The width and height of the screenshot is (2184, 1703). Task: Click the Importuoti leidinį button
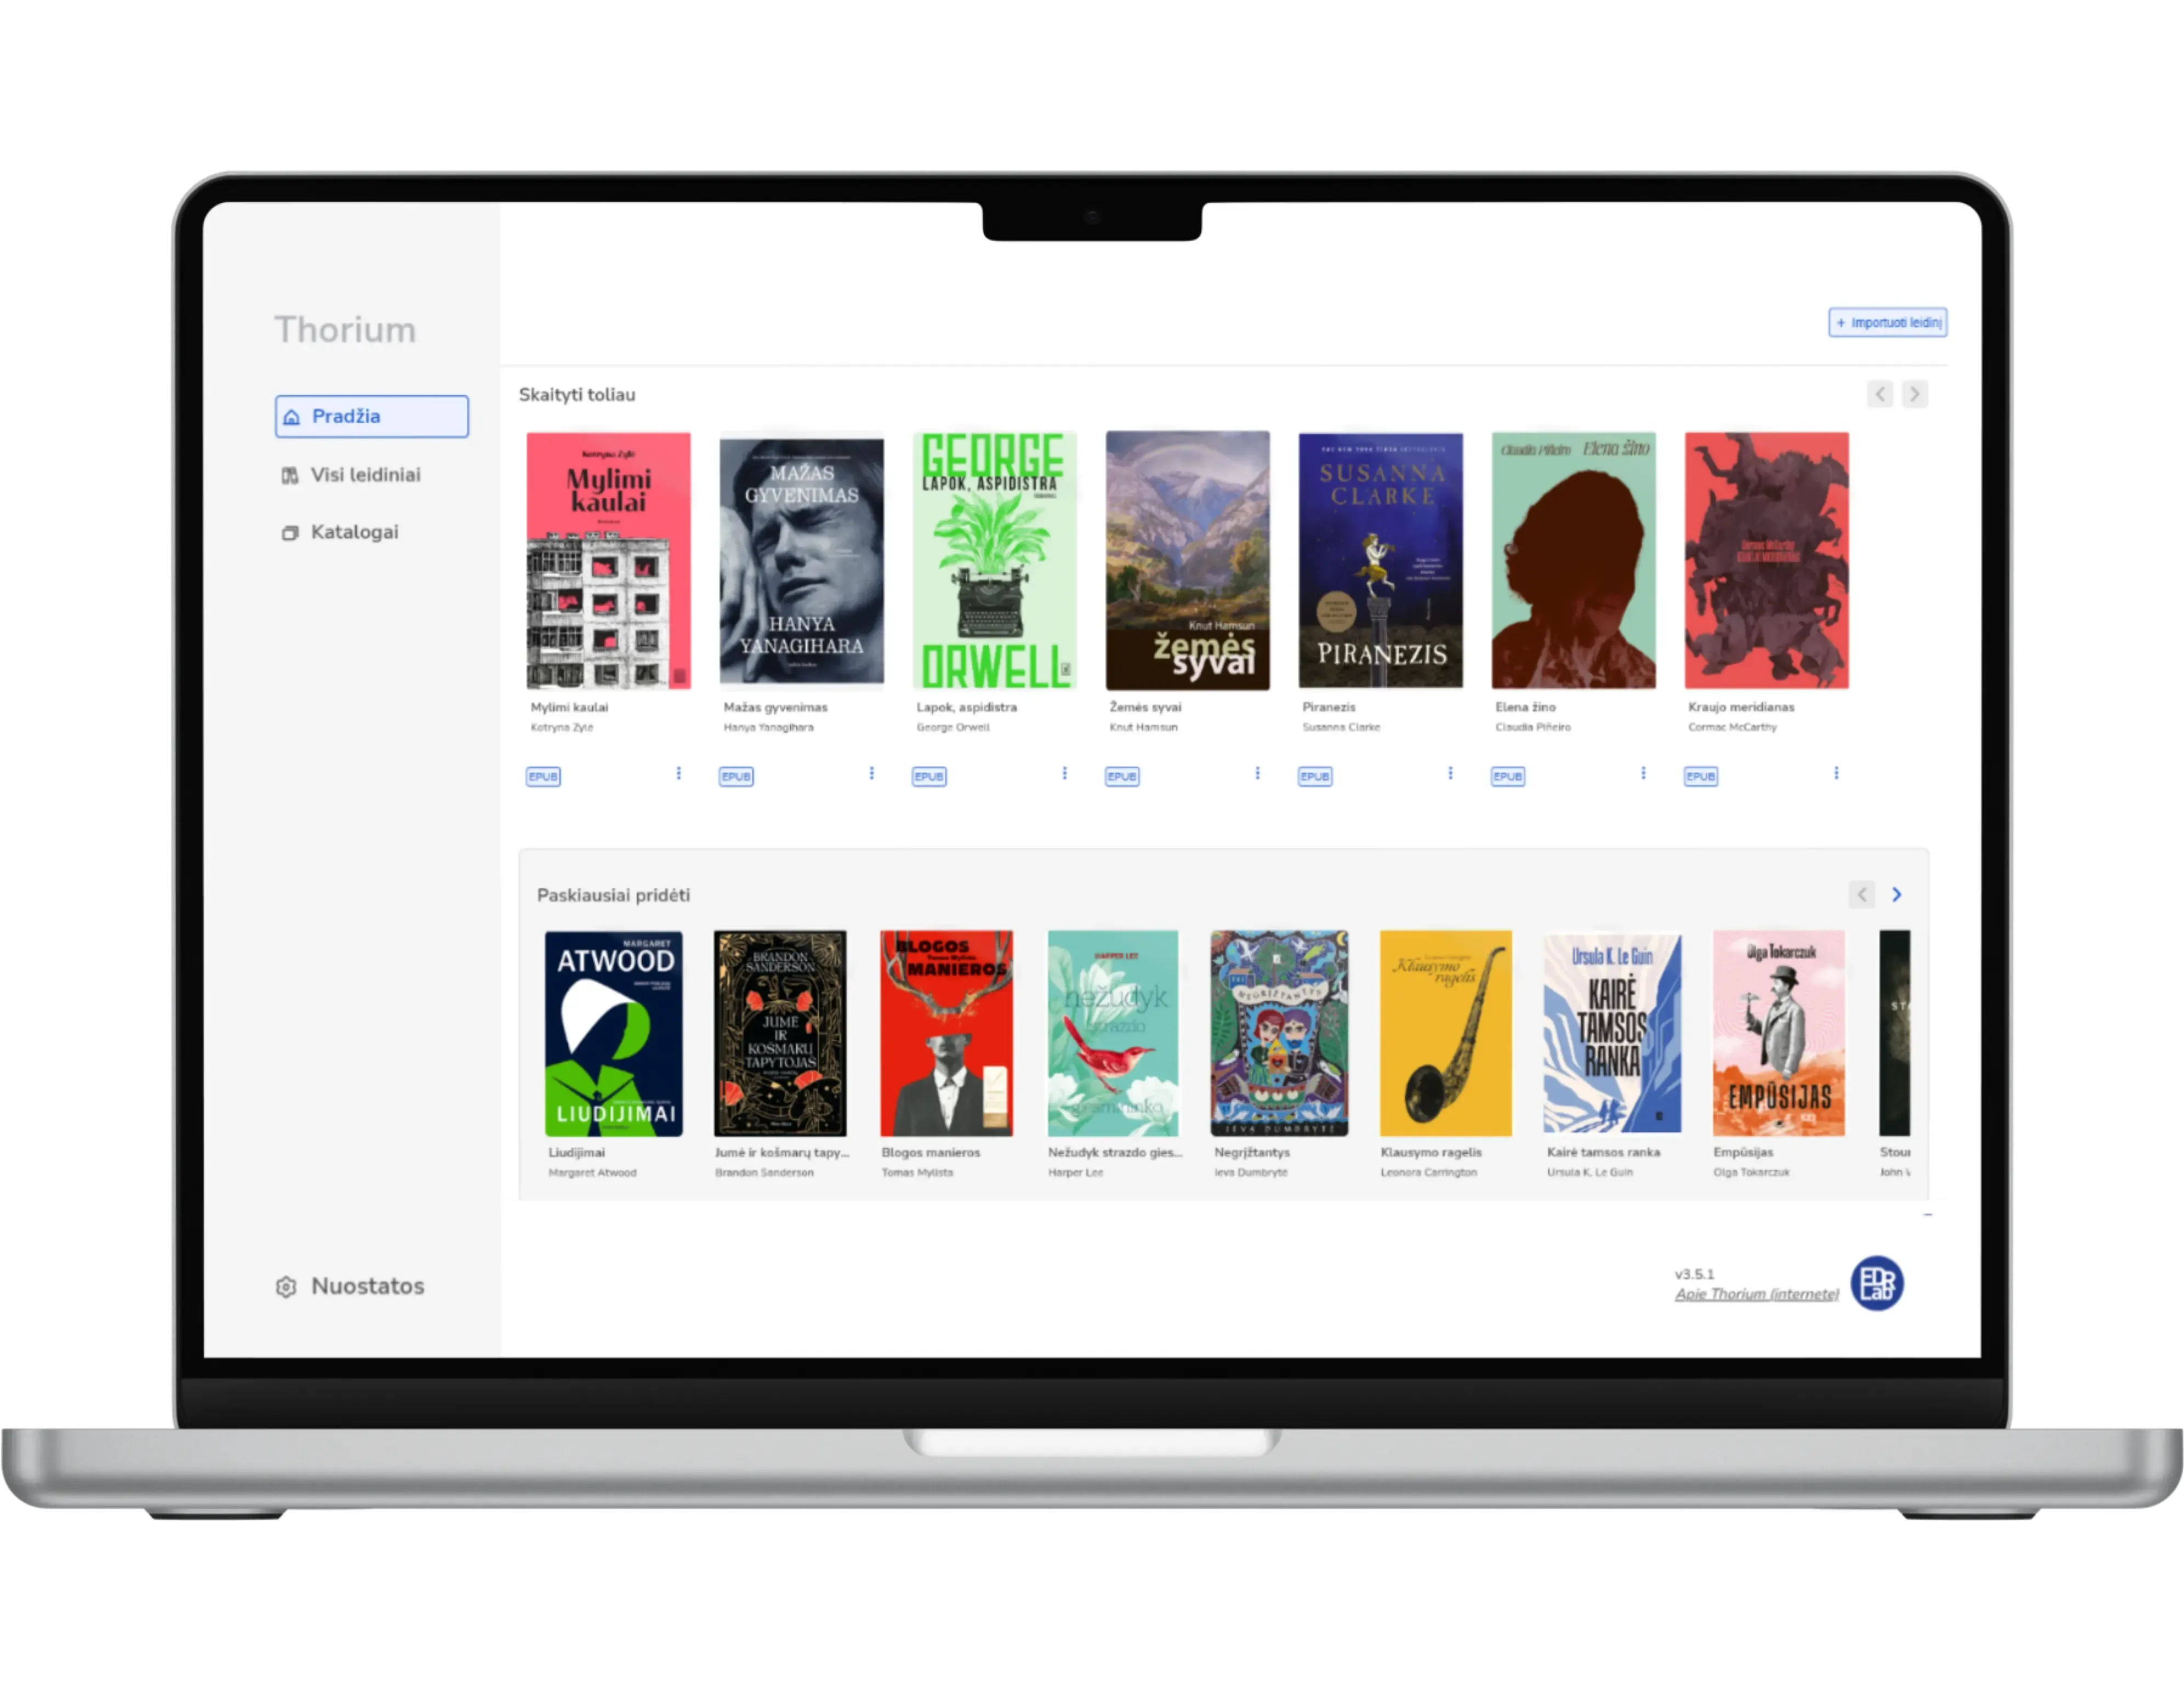[1887, 323]
